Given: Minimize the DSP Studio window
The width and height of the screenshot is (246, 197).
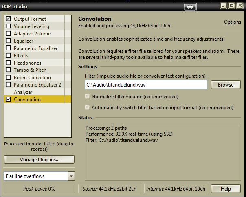Looking at the screenshot, I should coord(224,6).
